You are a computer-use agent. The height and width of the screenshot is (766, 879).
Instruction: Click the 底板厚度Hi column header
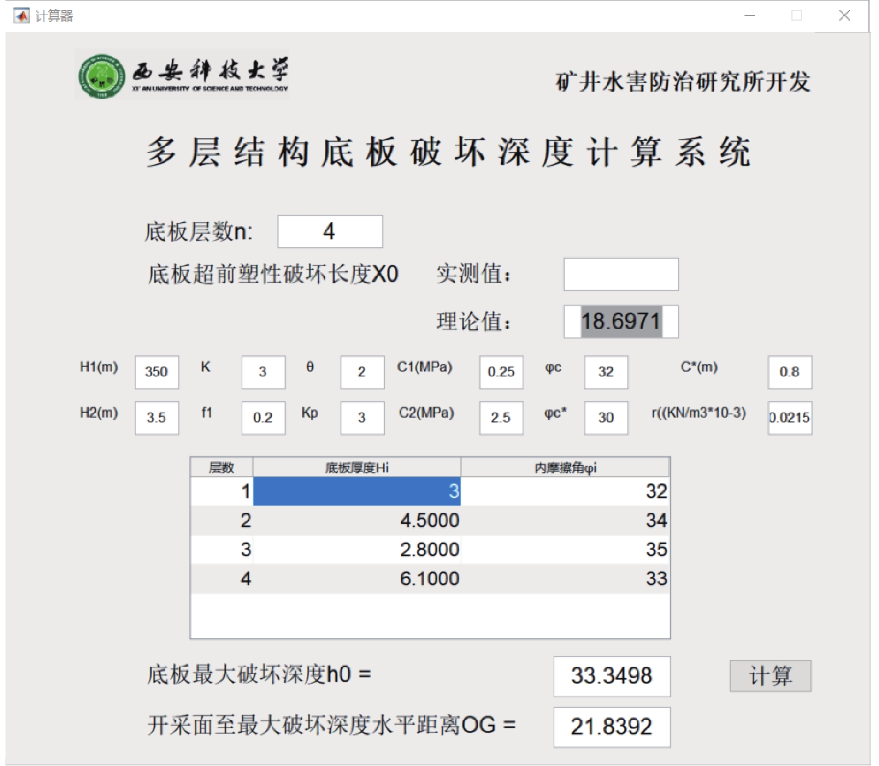[357, 468]
